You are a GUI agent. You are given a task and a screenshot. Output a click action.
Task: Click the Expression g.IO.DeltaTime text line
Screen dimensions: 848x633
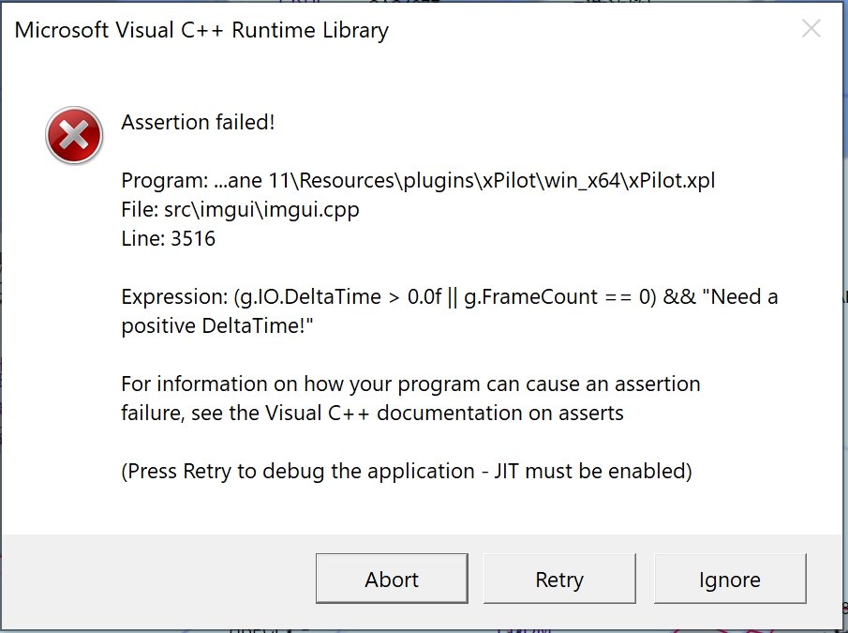click(x=450, y=297)
